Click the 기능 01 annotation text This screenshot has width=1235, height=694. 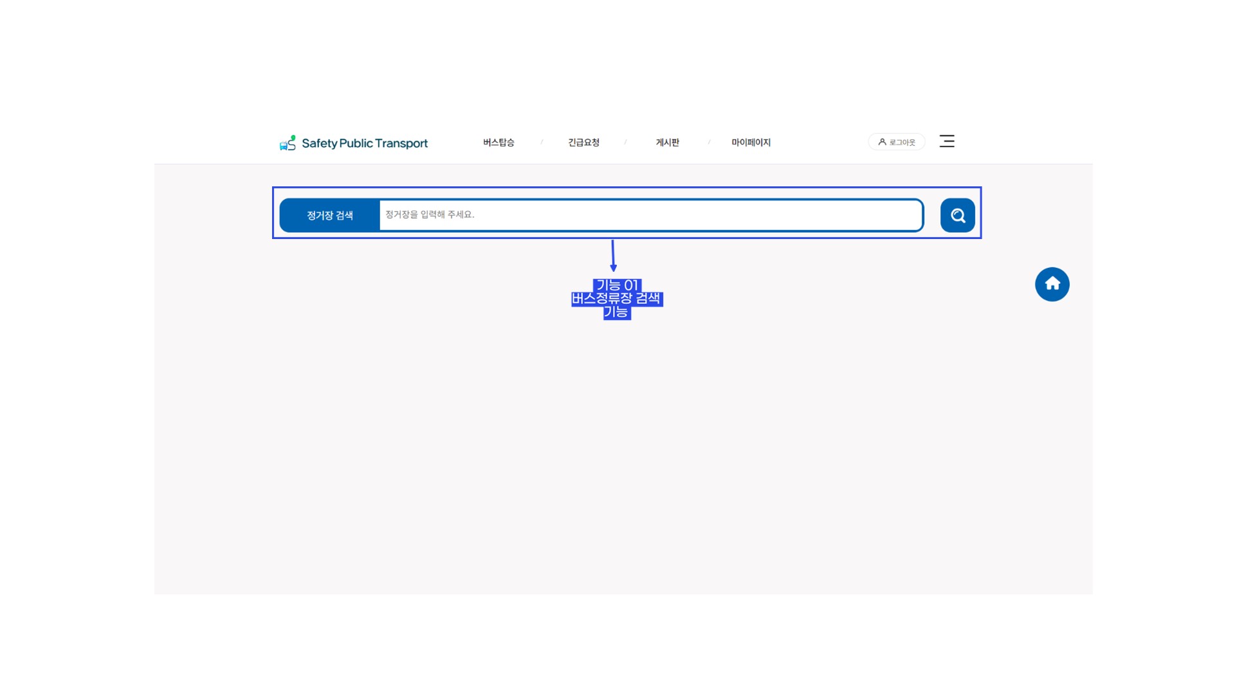click(617, 285)
